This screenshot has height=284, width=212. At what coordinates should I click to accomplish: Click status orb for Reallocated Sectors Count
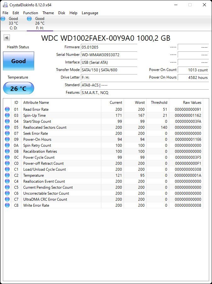coord(7,127)
